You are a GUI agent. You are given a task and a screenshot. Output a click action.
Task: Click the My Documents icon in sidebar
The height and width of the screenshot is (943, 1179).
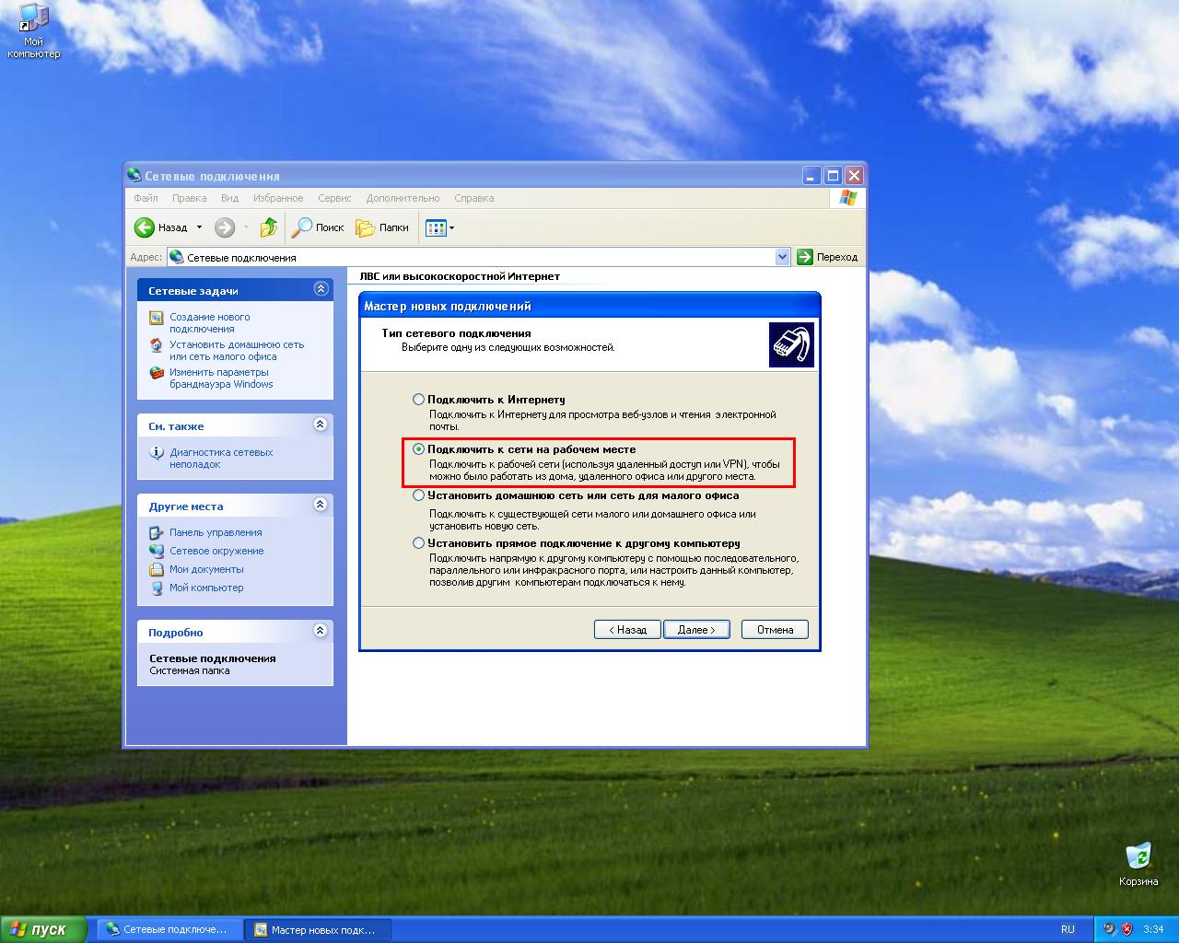point(157,569)
